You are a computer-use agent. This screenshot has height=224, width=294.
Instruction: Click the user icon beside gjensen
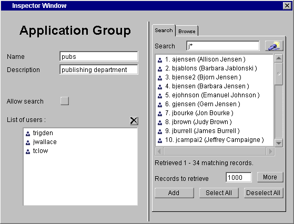[x=160, y=105]
